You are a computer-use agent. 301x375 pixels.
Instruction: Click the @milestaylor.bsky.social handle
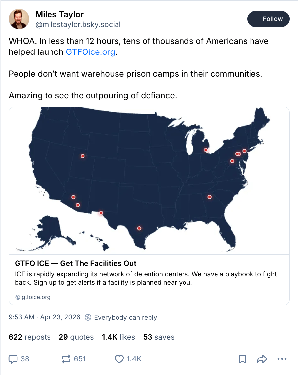pyautogui.click(x=78, y=24)
